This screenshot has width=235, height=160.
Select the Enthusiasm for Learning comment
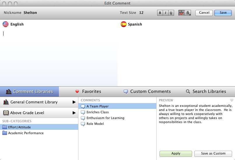[117, 118]
